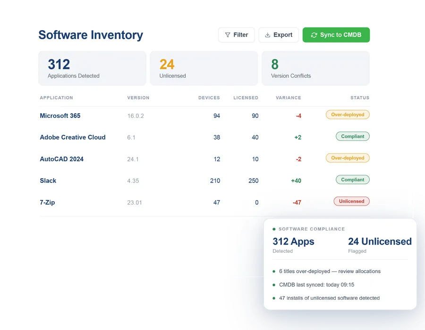
Task: Click devices count 38 for Adobe Creative Cloud
Action: pyautogui.click(x=217, y=137)
